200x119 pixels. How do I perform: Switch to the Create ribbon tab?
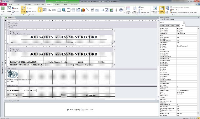pyautogui.click(x=18, y=4)
